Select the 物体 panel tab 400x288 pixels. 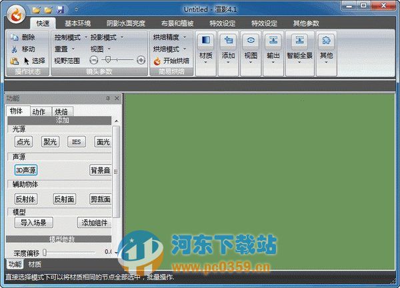[x=17, y=111]
